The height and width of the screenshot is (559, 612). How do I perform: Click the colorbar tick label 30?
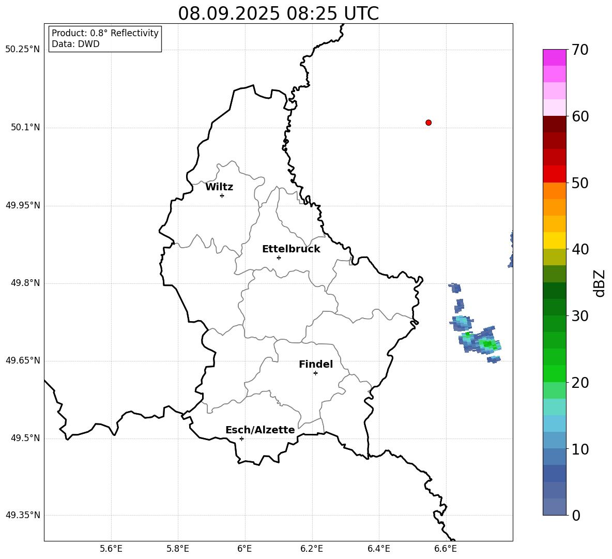click(x=580, y=316)
